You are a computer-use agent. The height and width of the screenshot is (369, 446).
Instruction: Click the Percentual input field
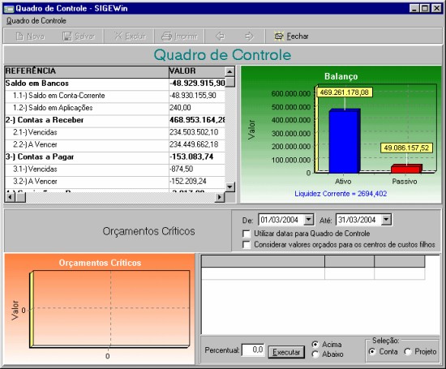[252, 350]
